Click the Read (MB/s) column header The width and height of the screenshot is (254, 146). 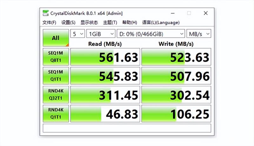[105, 44]
